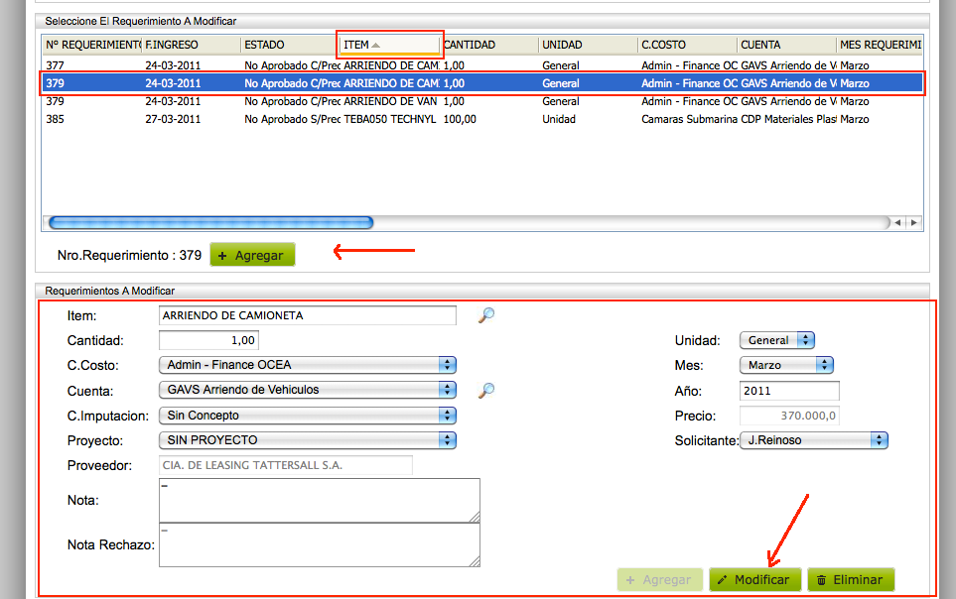The image size is (956, 599).
Task: Click the magnifier icon next to Cuenta dropdown
Action: 485,390
